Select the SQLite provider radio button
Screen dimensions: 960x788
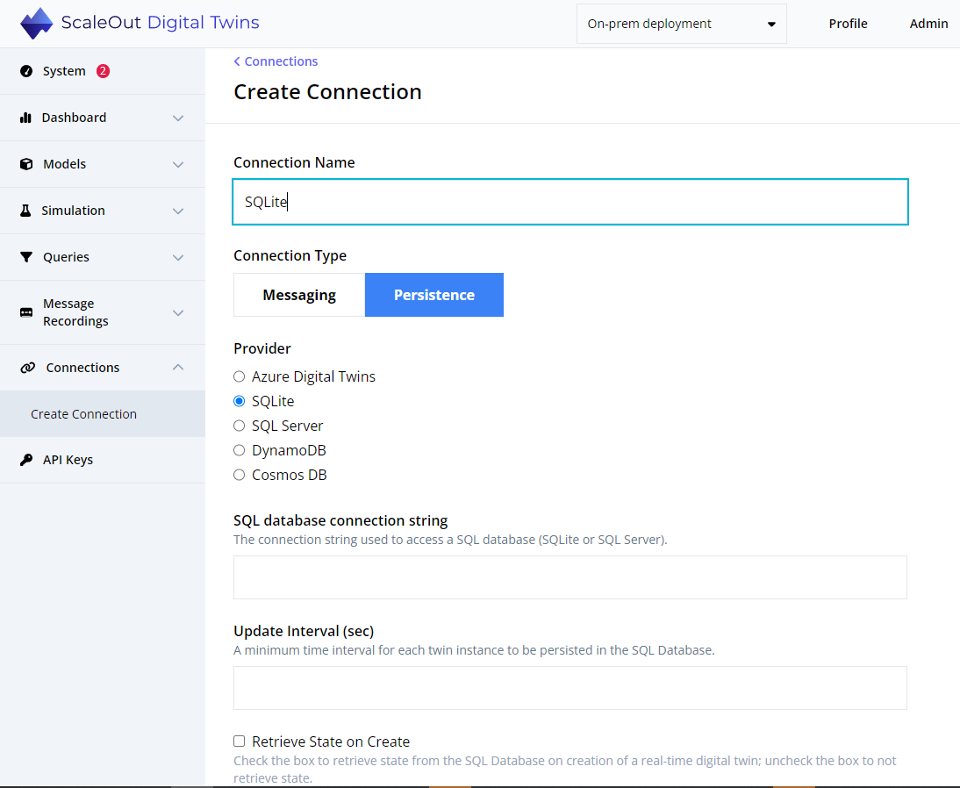click(240, 401)
